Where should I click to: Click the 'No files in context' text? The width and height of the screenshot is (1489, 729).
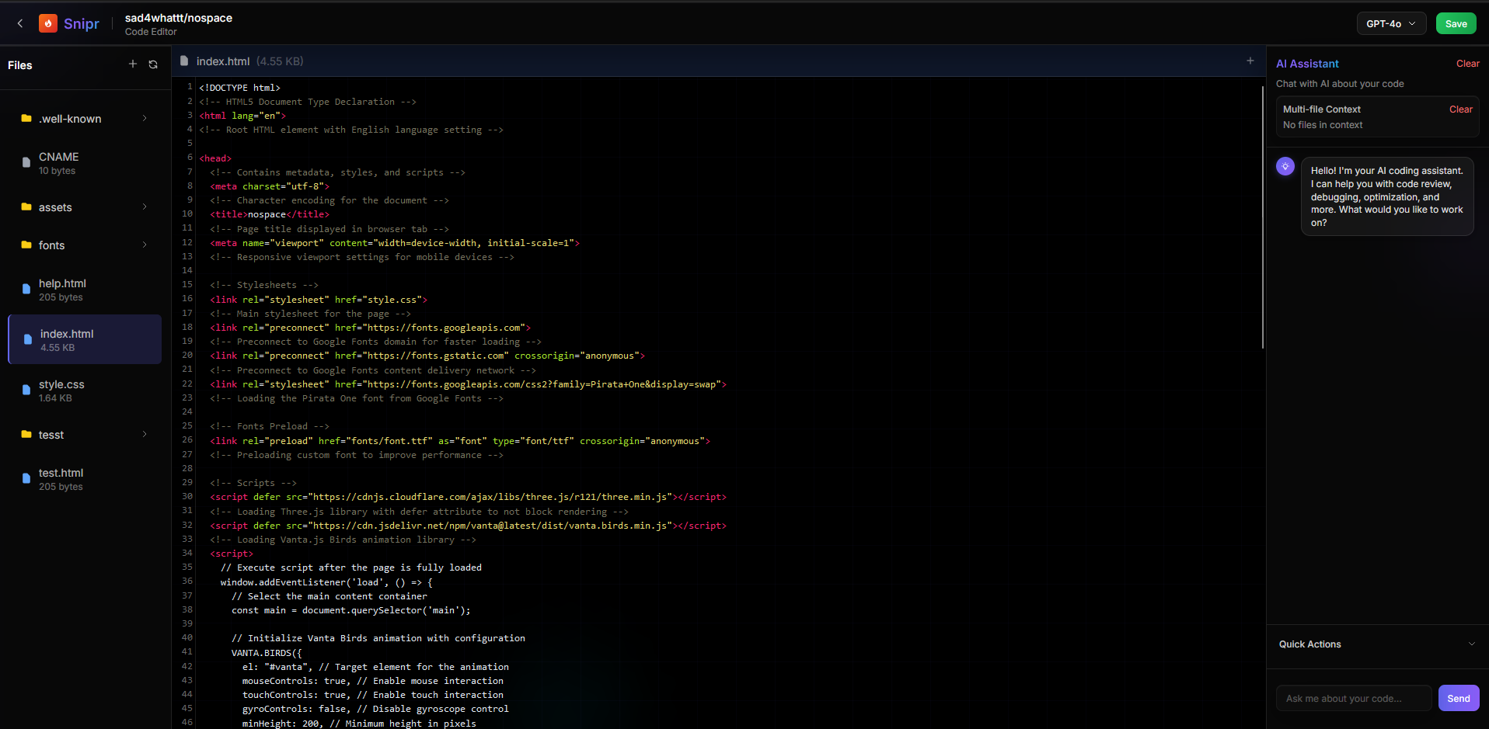1323,125
